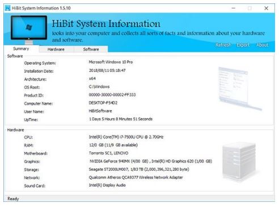
Task: Open the Summary tab
Action: [21, 49]
